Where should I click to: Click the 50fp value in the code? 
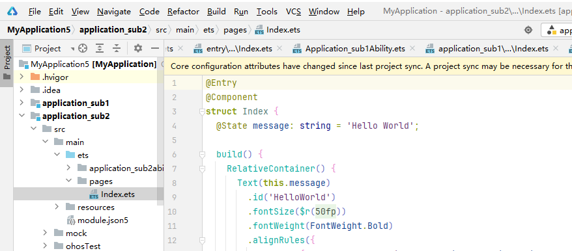[x=325, y=211]
